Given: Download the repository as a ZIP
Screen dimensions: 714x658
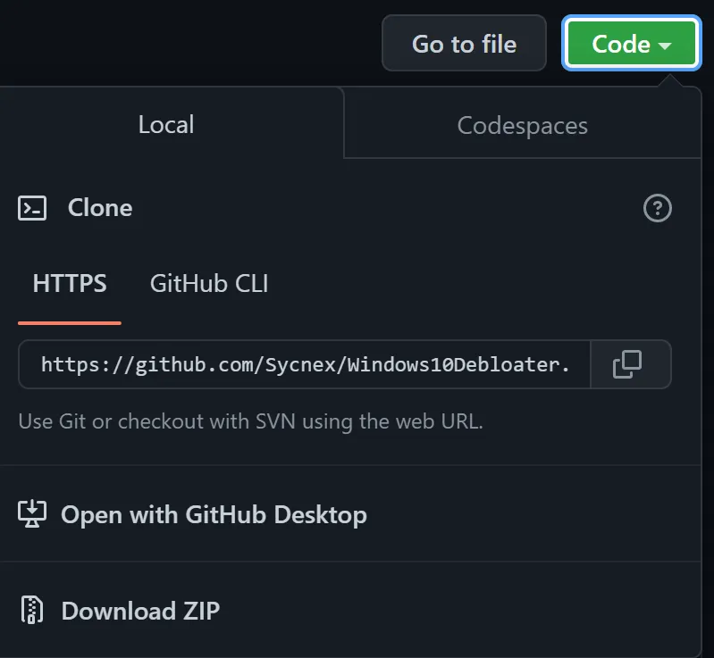Looking at the screenshot, I should pos(140,611).
